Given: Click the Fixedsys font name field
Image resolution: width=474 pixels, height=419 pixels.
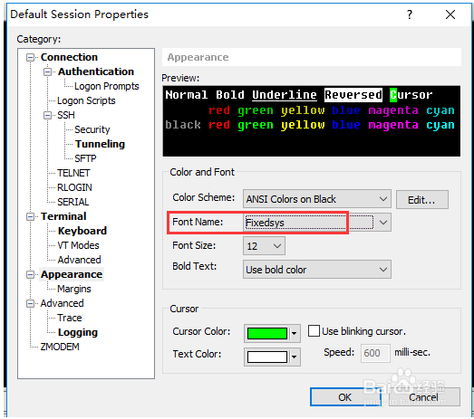Looking at the screenshot, I should [x=309, y=223].
